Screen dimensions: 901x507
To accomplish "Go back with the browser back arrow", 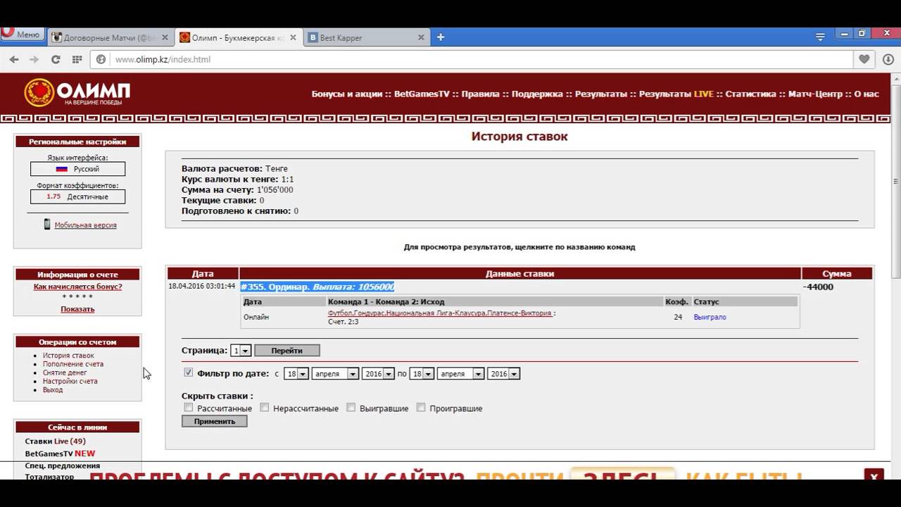I will tap(14, 60).
